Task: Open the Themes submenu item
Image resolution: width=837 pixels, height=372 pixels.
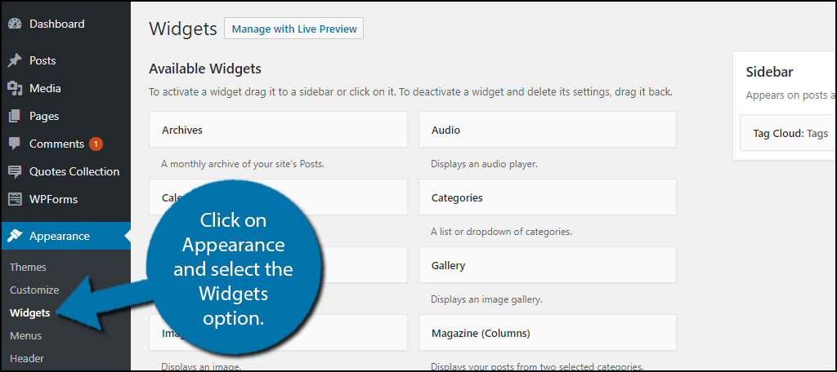Action: [28, 268]
